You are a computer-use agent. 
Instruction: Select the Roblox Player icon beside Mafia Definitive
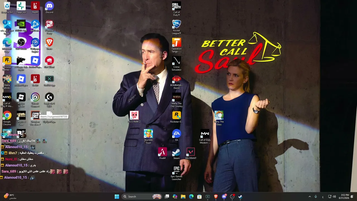(21, 81)
